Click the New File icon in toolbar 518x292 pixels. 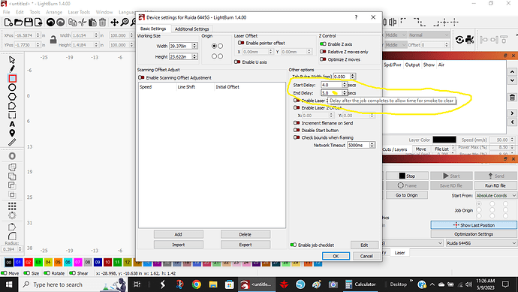pos(8,22)
